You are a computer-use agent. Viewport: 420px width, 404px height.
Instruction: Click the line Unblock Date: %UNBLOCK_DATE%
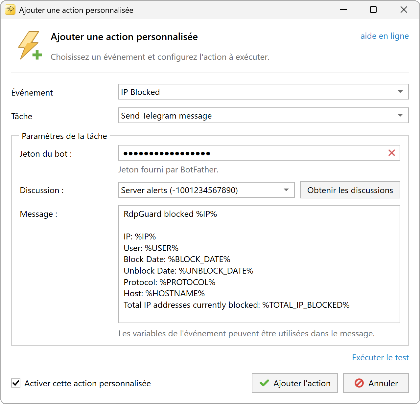(x=188, y=271)
